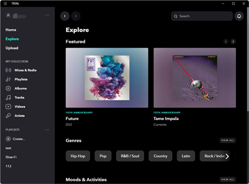
Task: Select the Country genre chip
Action: pyautogui.click(x=160, y=156)
